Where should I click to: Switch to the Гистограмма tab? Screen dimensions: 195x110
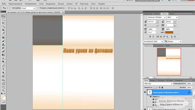[158, 46]
